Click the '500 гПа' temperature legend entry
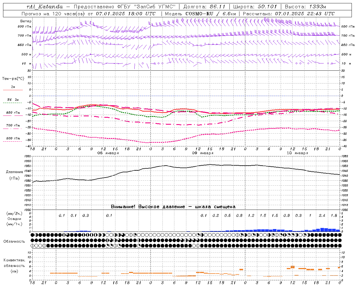 pos(13,138)
